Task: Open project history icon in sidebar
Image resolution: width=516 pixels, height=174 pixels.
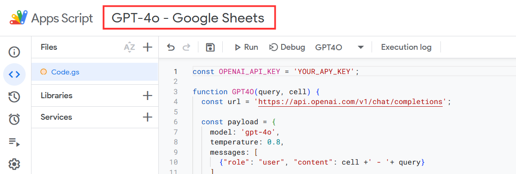Action: point(14,97)
